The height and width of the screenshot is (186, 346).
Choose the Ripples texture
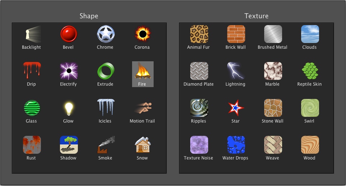point(199,108)
